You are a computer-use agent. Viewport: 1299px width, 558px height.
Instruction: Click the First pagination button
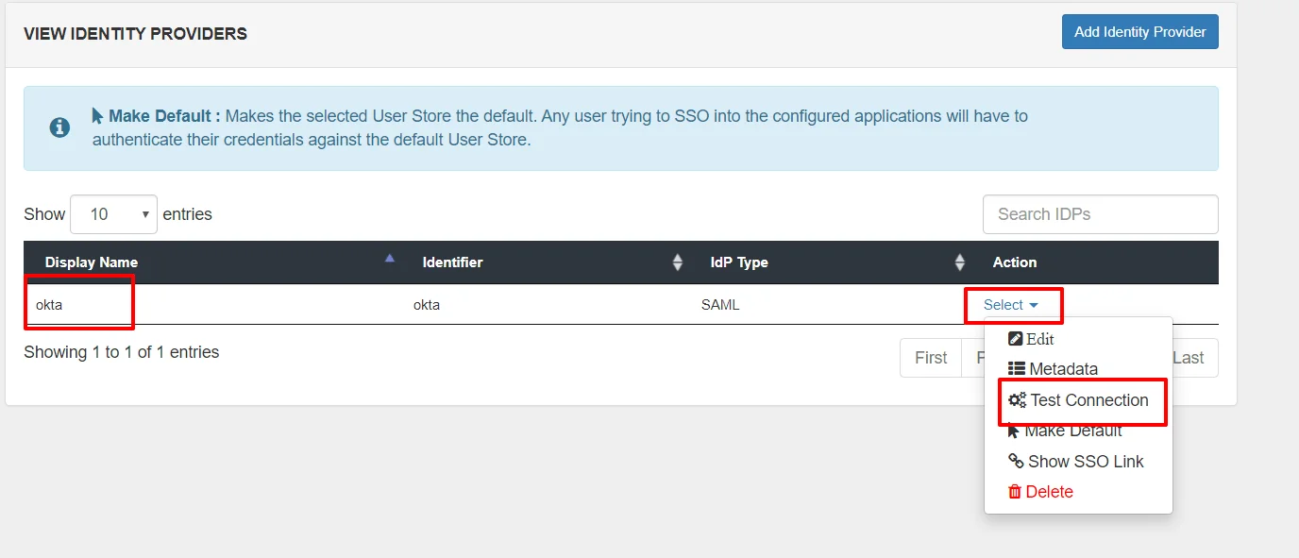click(x=930, y=357)
